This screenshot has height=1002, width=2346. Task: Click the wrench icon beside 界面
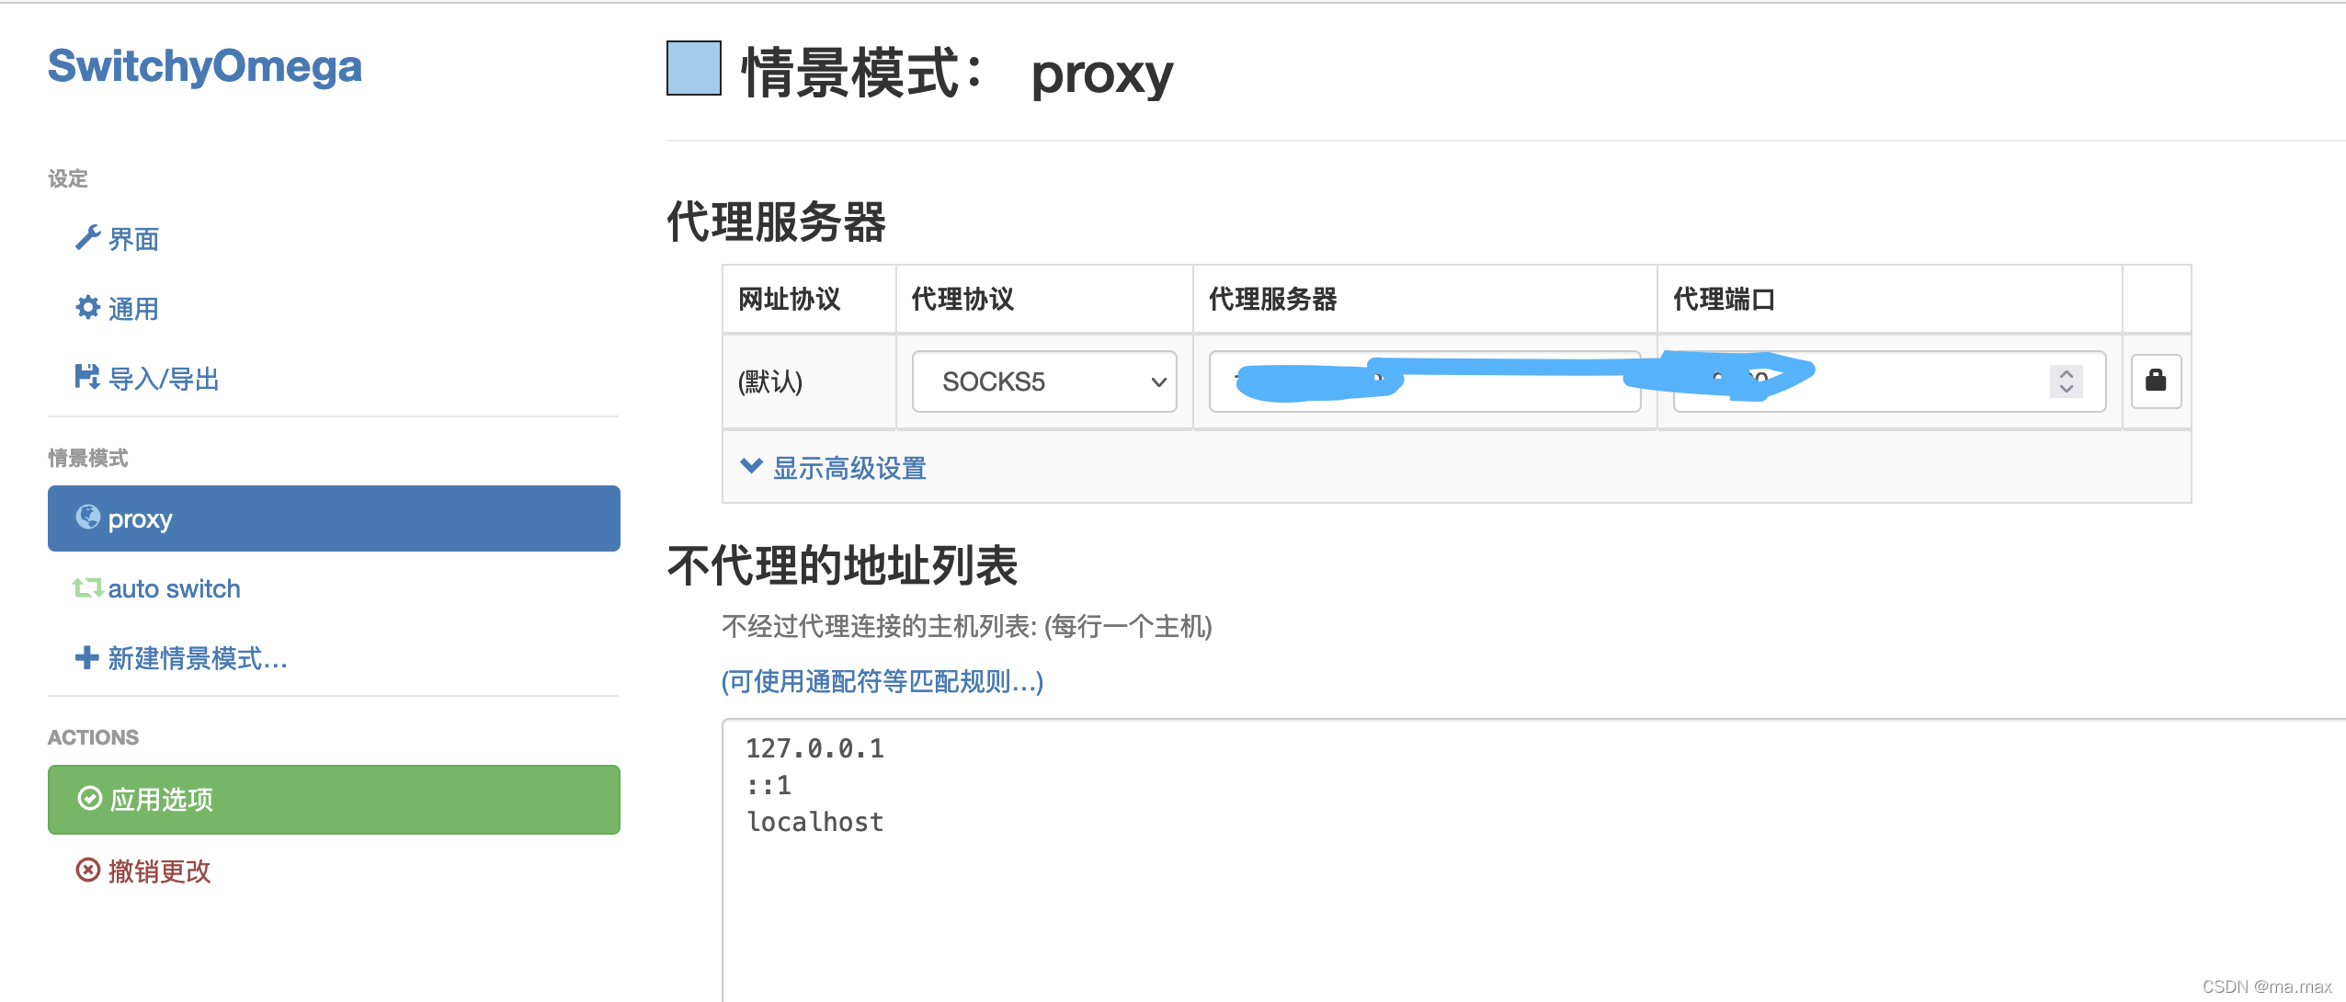[x=87, y=238]
